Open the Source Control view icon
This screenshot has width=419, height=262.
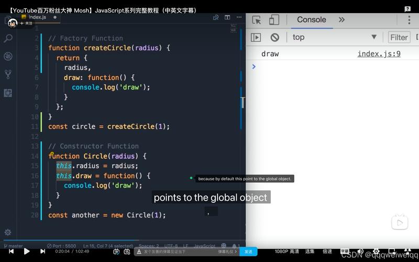click(x=8, y=74)
